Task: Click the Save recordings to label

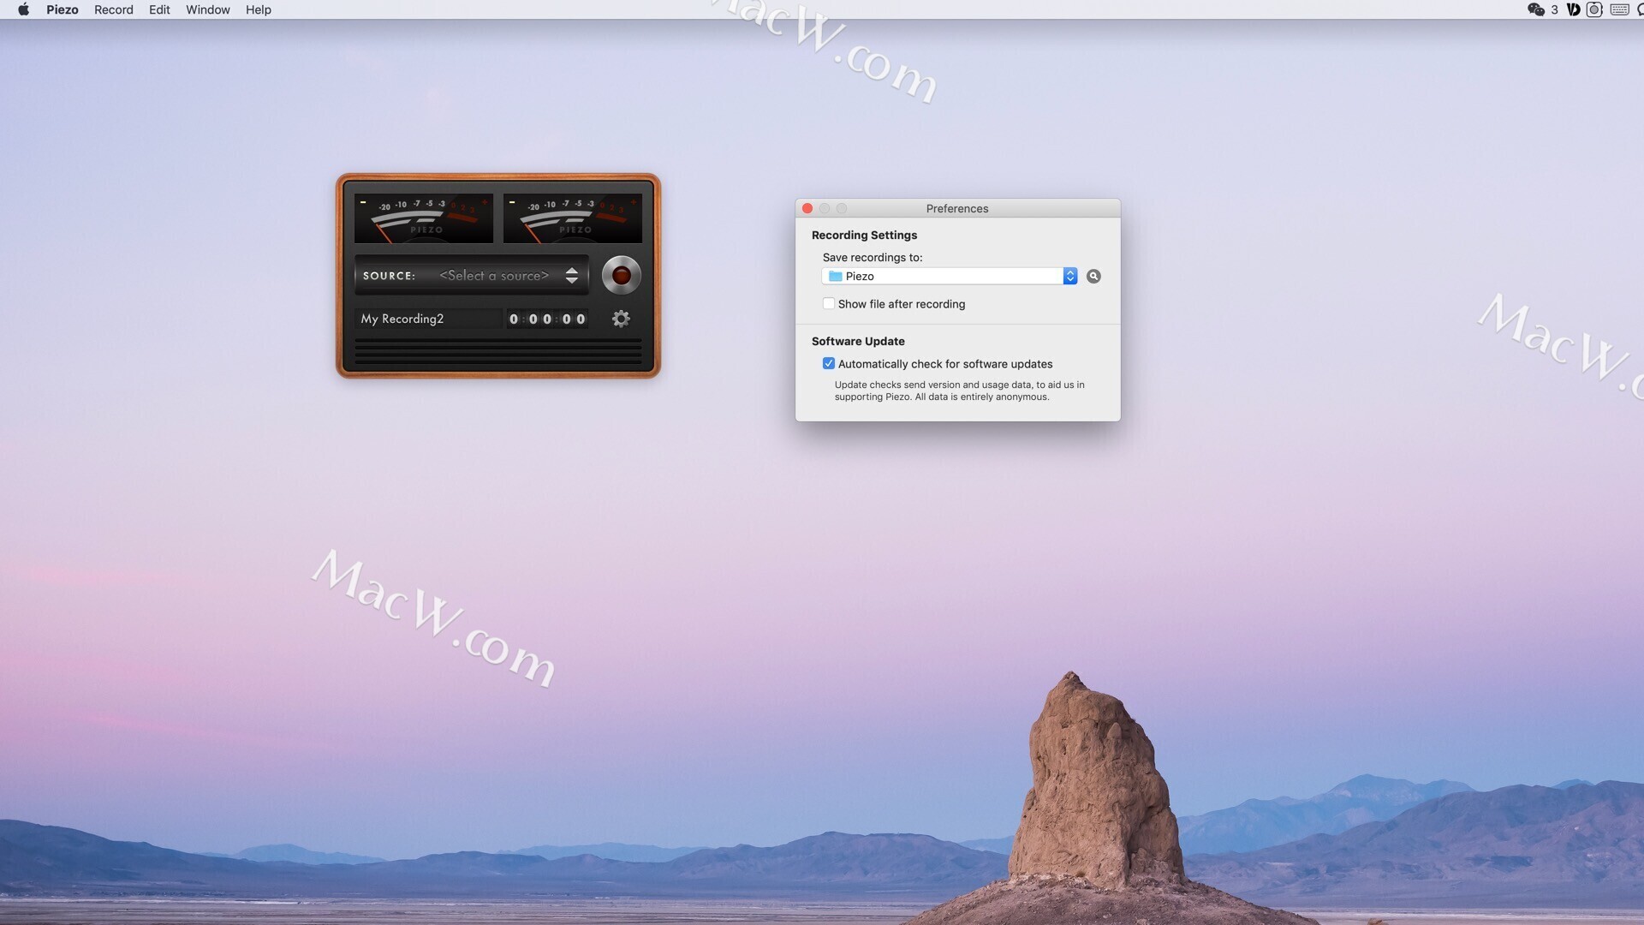Action: click(x=873, y=257)
